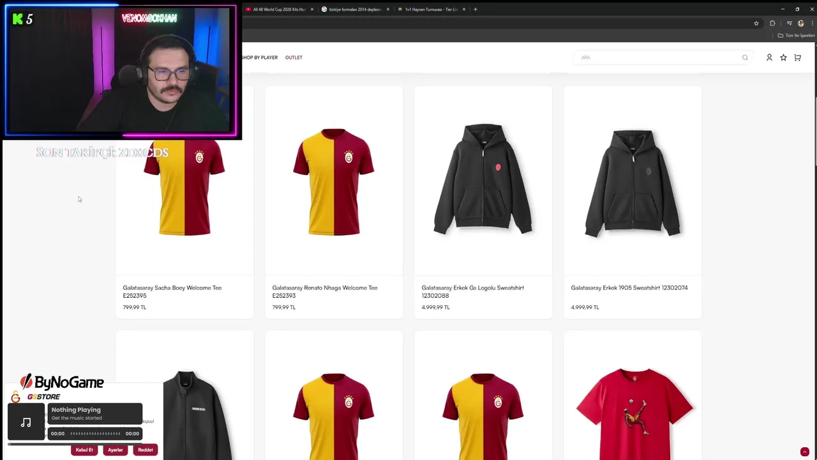
Task: Open the Tüm Yer İşaretleri bookmarks folder
Action: [796, 35]
